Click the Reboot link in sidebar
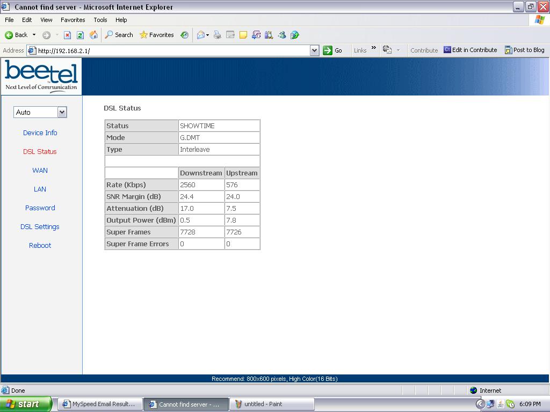Image resolution: width=550 pixels, height=412 pixels. 40,245
